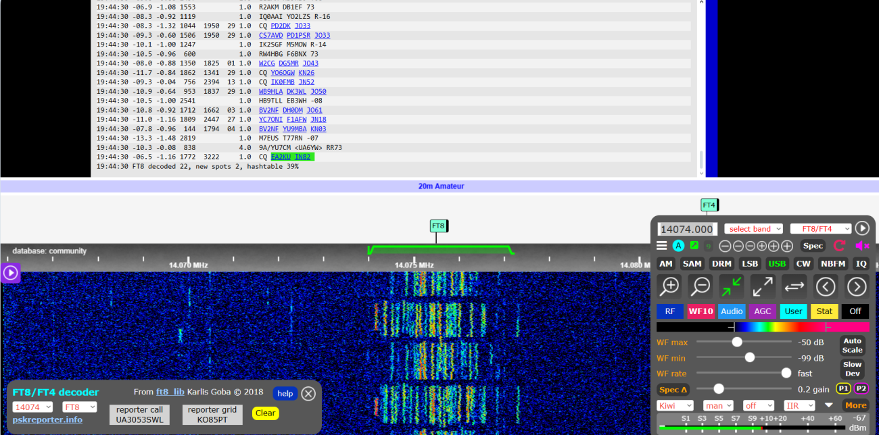The width and height of the screenshot is (879, 435).
Task: Expand the FT8/FT4 extension dropdown
Action: pyautogui.click(x=820, y=228)
